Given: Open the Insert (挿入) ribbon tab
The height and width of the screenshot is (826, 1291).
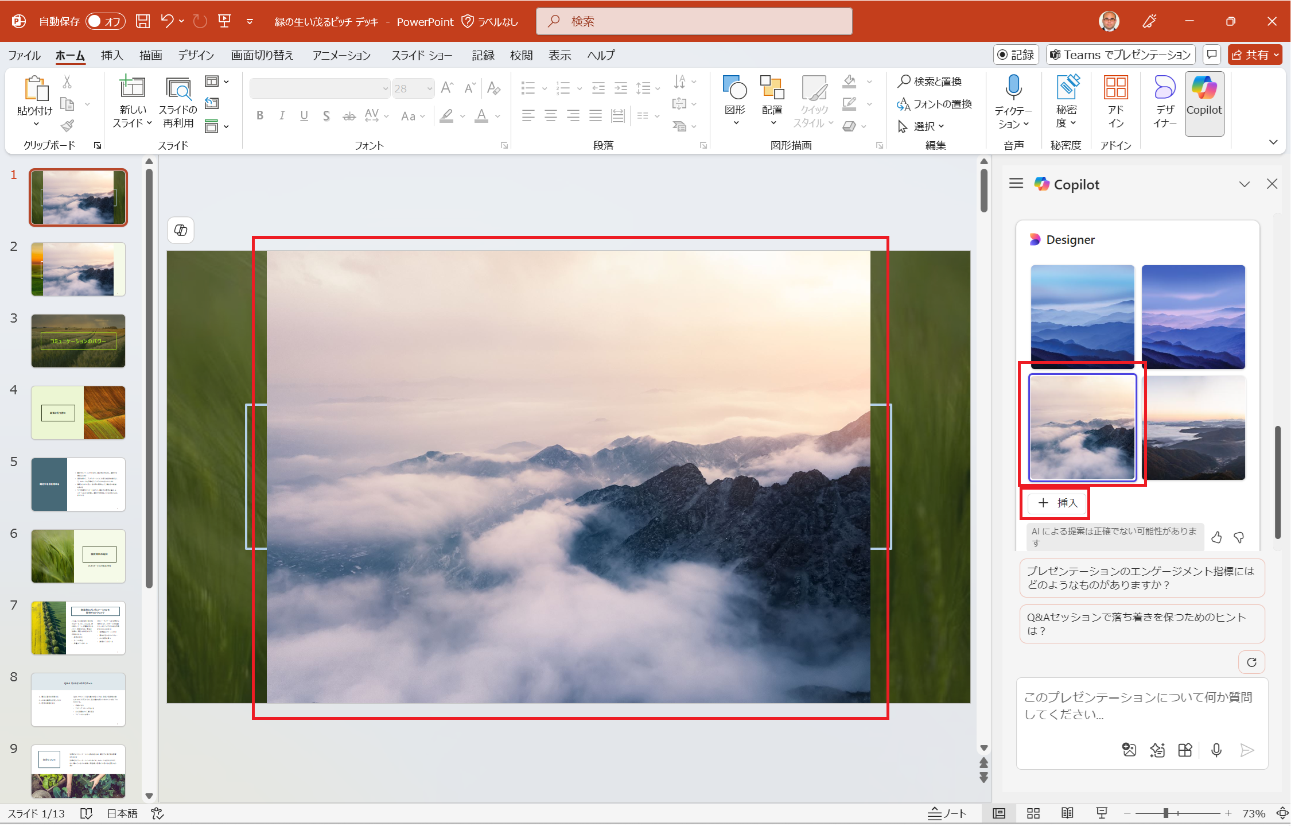Looking at the screenshot, I should 112,55.
